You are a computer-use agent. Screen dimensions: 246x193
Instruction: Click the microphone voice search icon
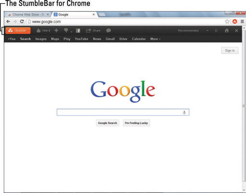tap(184, 112)
